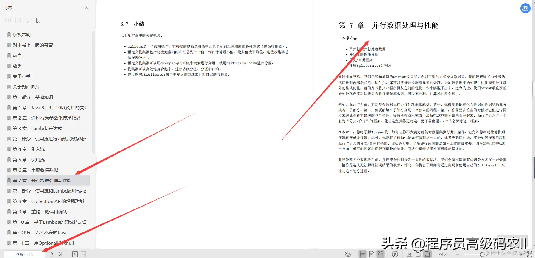Click the 以下是本章中的关键概念 line
This screenshot has width=535, height=258.
click(x=141, y=35)
